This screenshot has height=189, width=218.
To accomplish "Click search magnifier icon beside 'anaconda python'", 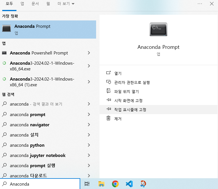I will click(x=4, y=145).
